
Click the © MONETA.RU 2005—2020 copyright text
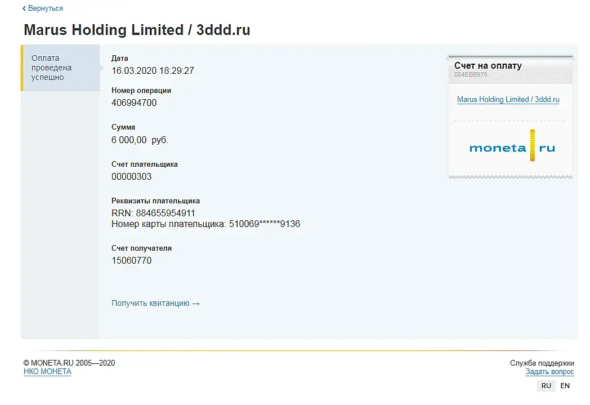[x=69, y=363]
